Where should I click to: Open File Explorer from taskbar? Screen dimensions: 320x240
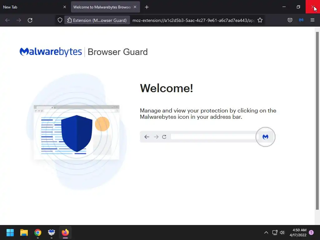coord(24,232)
